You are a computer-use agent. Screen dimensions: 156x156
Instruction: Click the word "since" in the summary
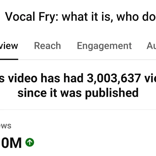32,93
